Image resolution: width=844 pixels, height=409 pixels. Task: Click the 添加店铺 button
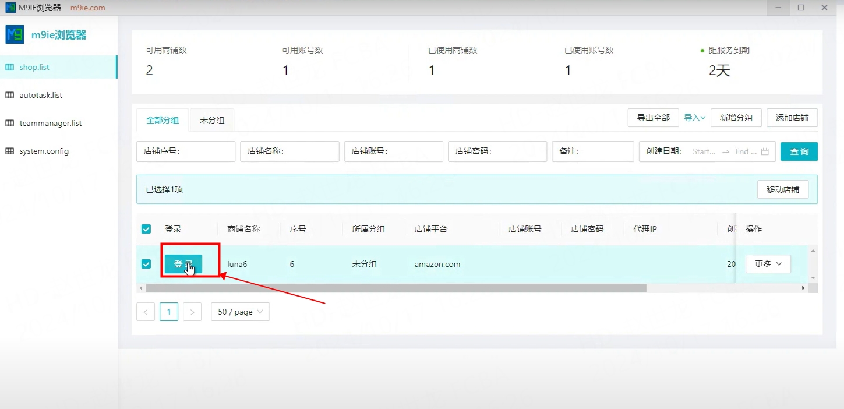tap(792, 118)
